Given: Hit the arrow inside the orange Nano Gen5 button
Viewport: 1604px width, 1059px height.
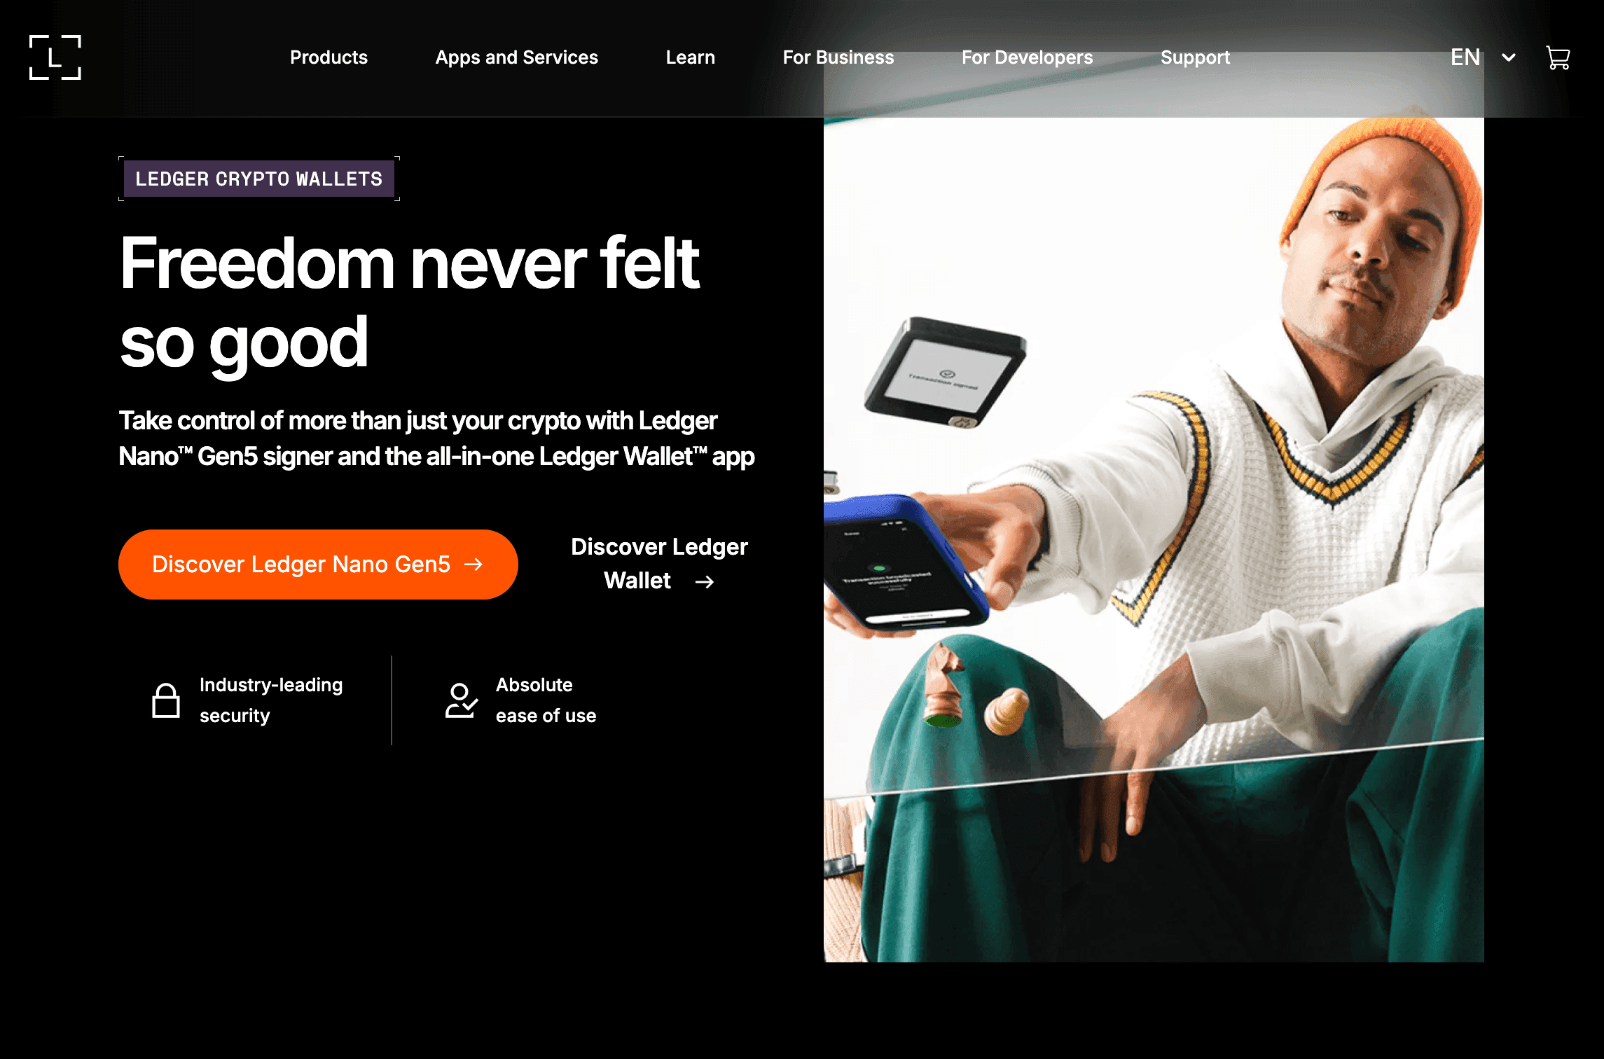Looking at the screenshot, I should 474,565.
